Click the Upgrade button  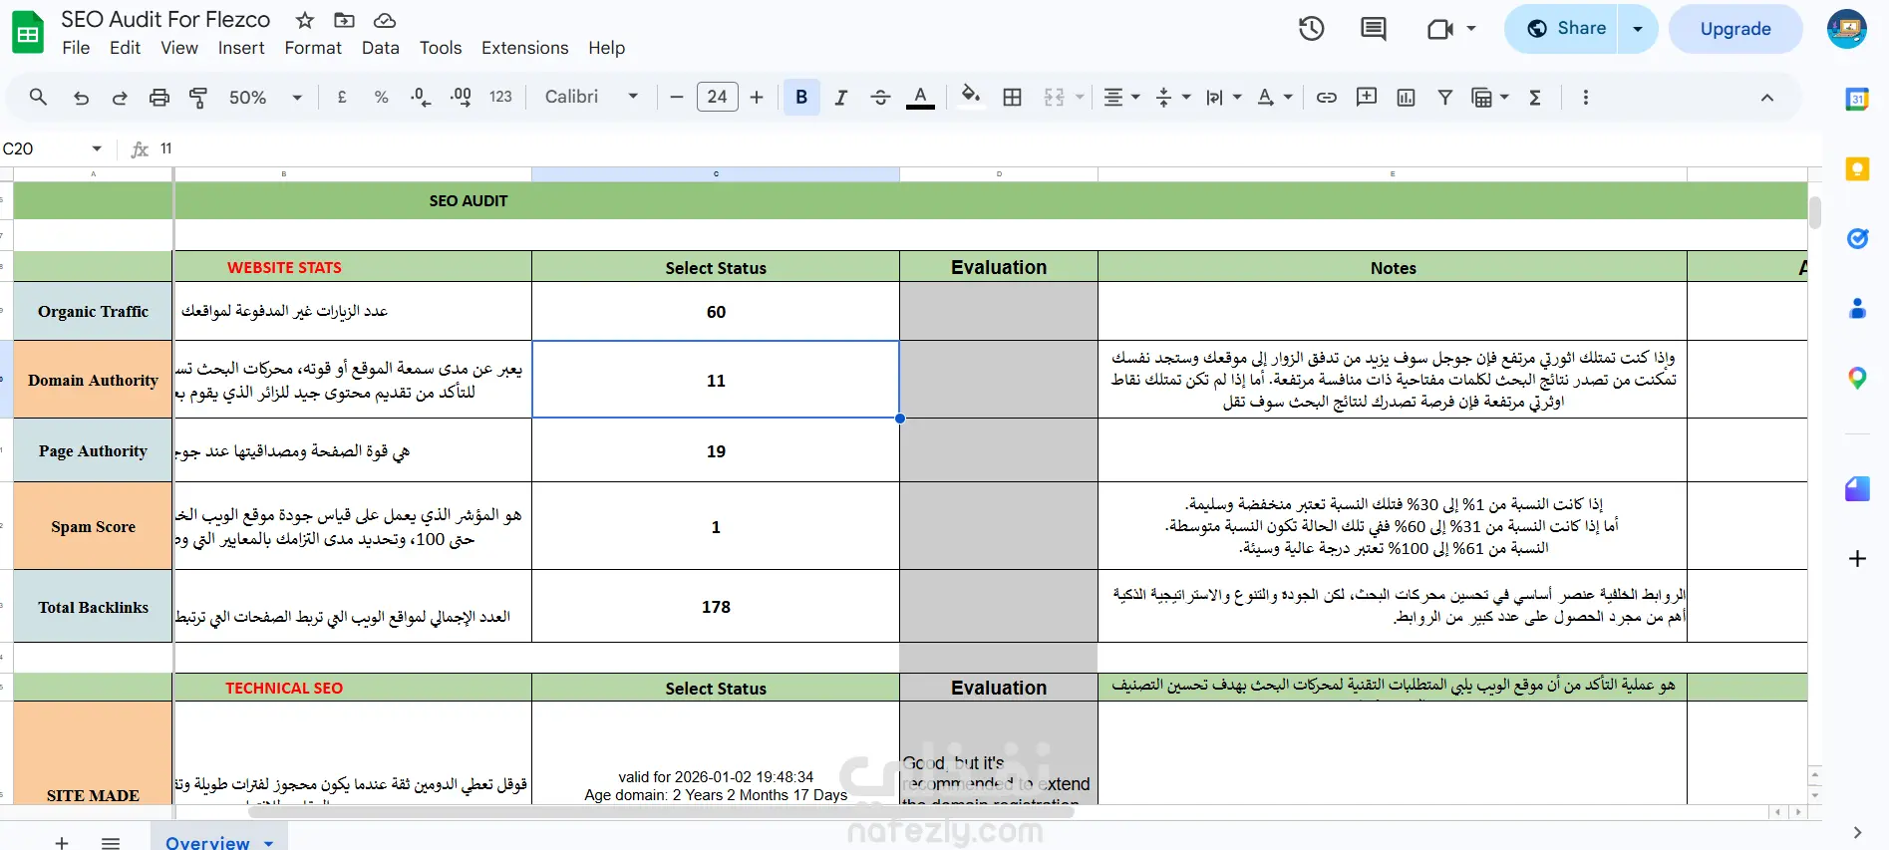1735,29
